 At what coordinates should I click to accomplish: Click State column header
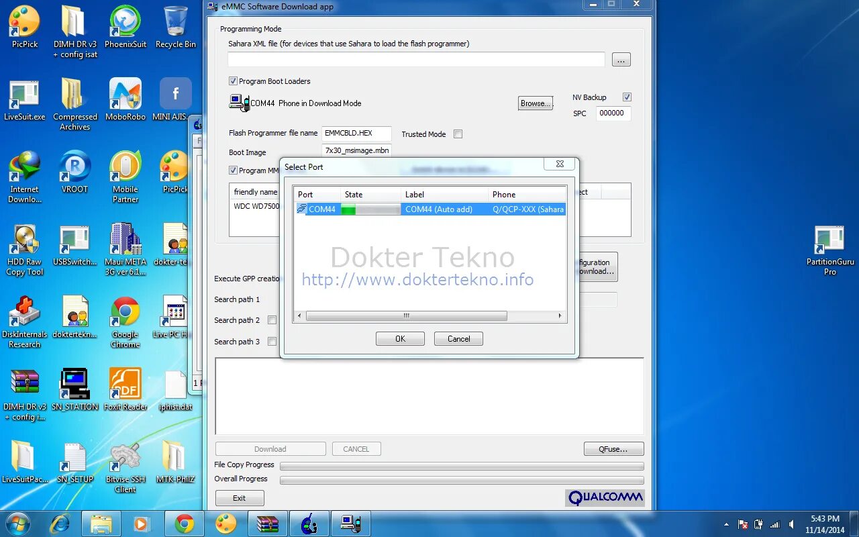(371, 195)
